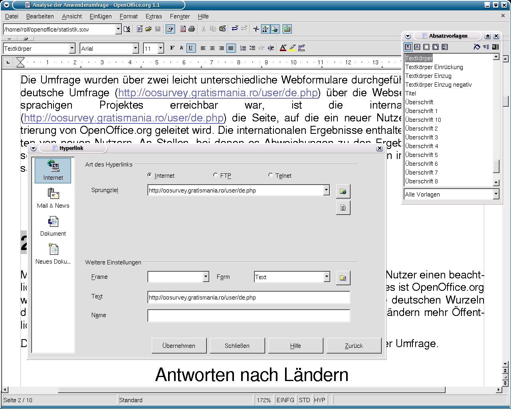Choose the Neues Dokument hyperlink icon

point(53,254)
